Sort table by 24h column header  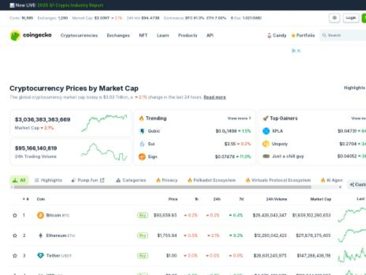[x=217, y=199]
